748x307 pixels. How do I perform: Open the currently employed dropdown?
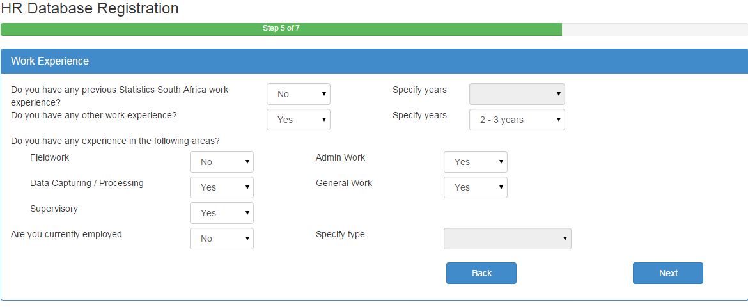point(221,239)
